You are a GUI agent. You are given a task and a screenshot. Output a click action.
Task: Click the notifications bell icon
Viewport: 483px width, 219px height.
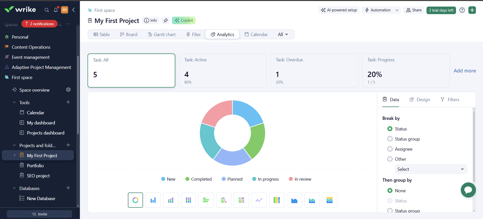pyautogui.click(x=56, y=10)
